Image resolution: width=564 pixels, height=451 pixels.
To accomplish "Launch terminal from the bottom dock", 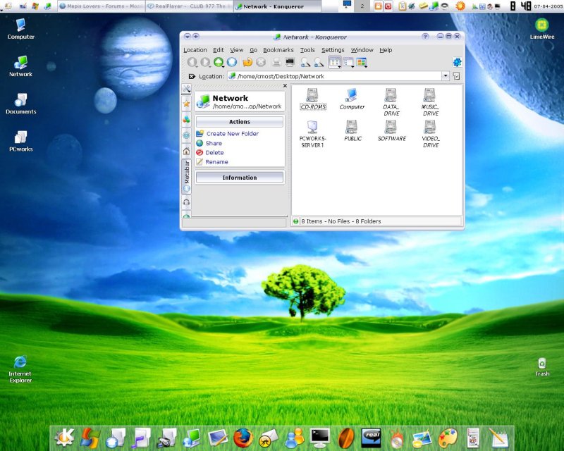I will (320, 438).
